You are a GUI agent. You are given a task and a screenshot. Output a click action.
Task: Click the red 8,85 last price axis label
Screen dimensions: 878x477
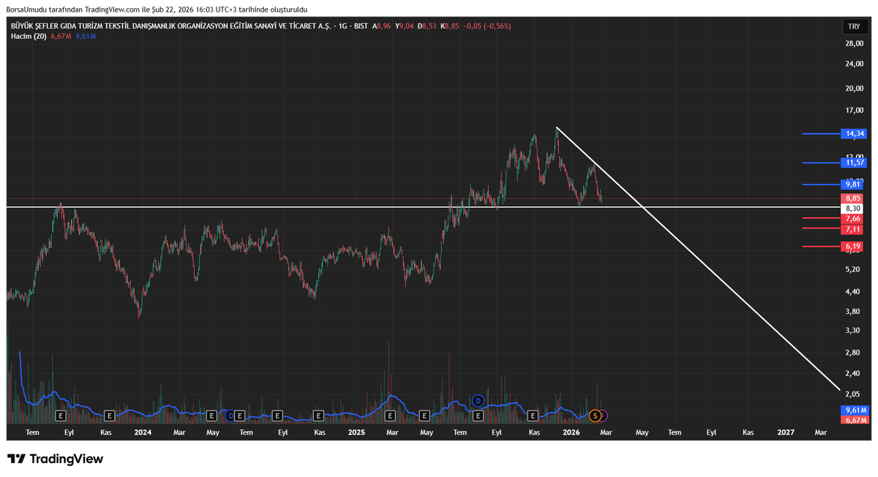pyautogui.click(x=852, y=198)
